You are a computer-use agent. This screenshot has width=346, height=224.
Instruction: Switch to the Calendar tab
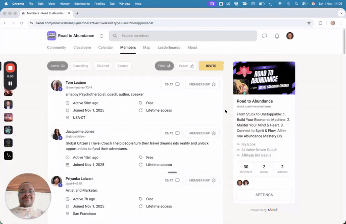click(105, 47)
